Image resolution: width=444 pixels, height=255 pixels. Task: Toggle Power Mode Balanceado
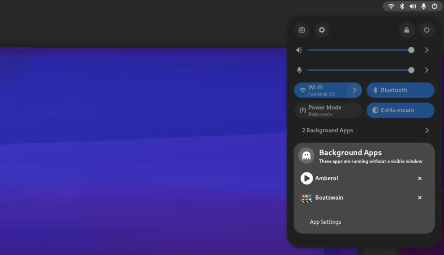pyautogui.click(x=328, y=110)
